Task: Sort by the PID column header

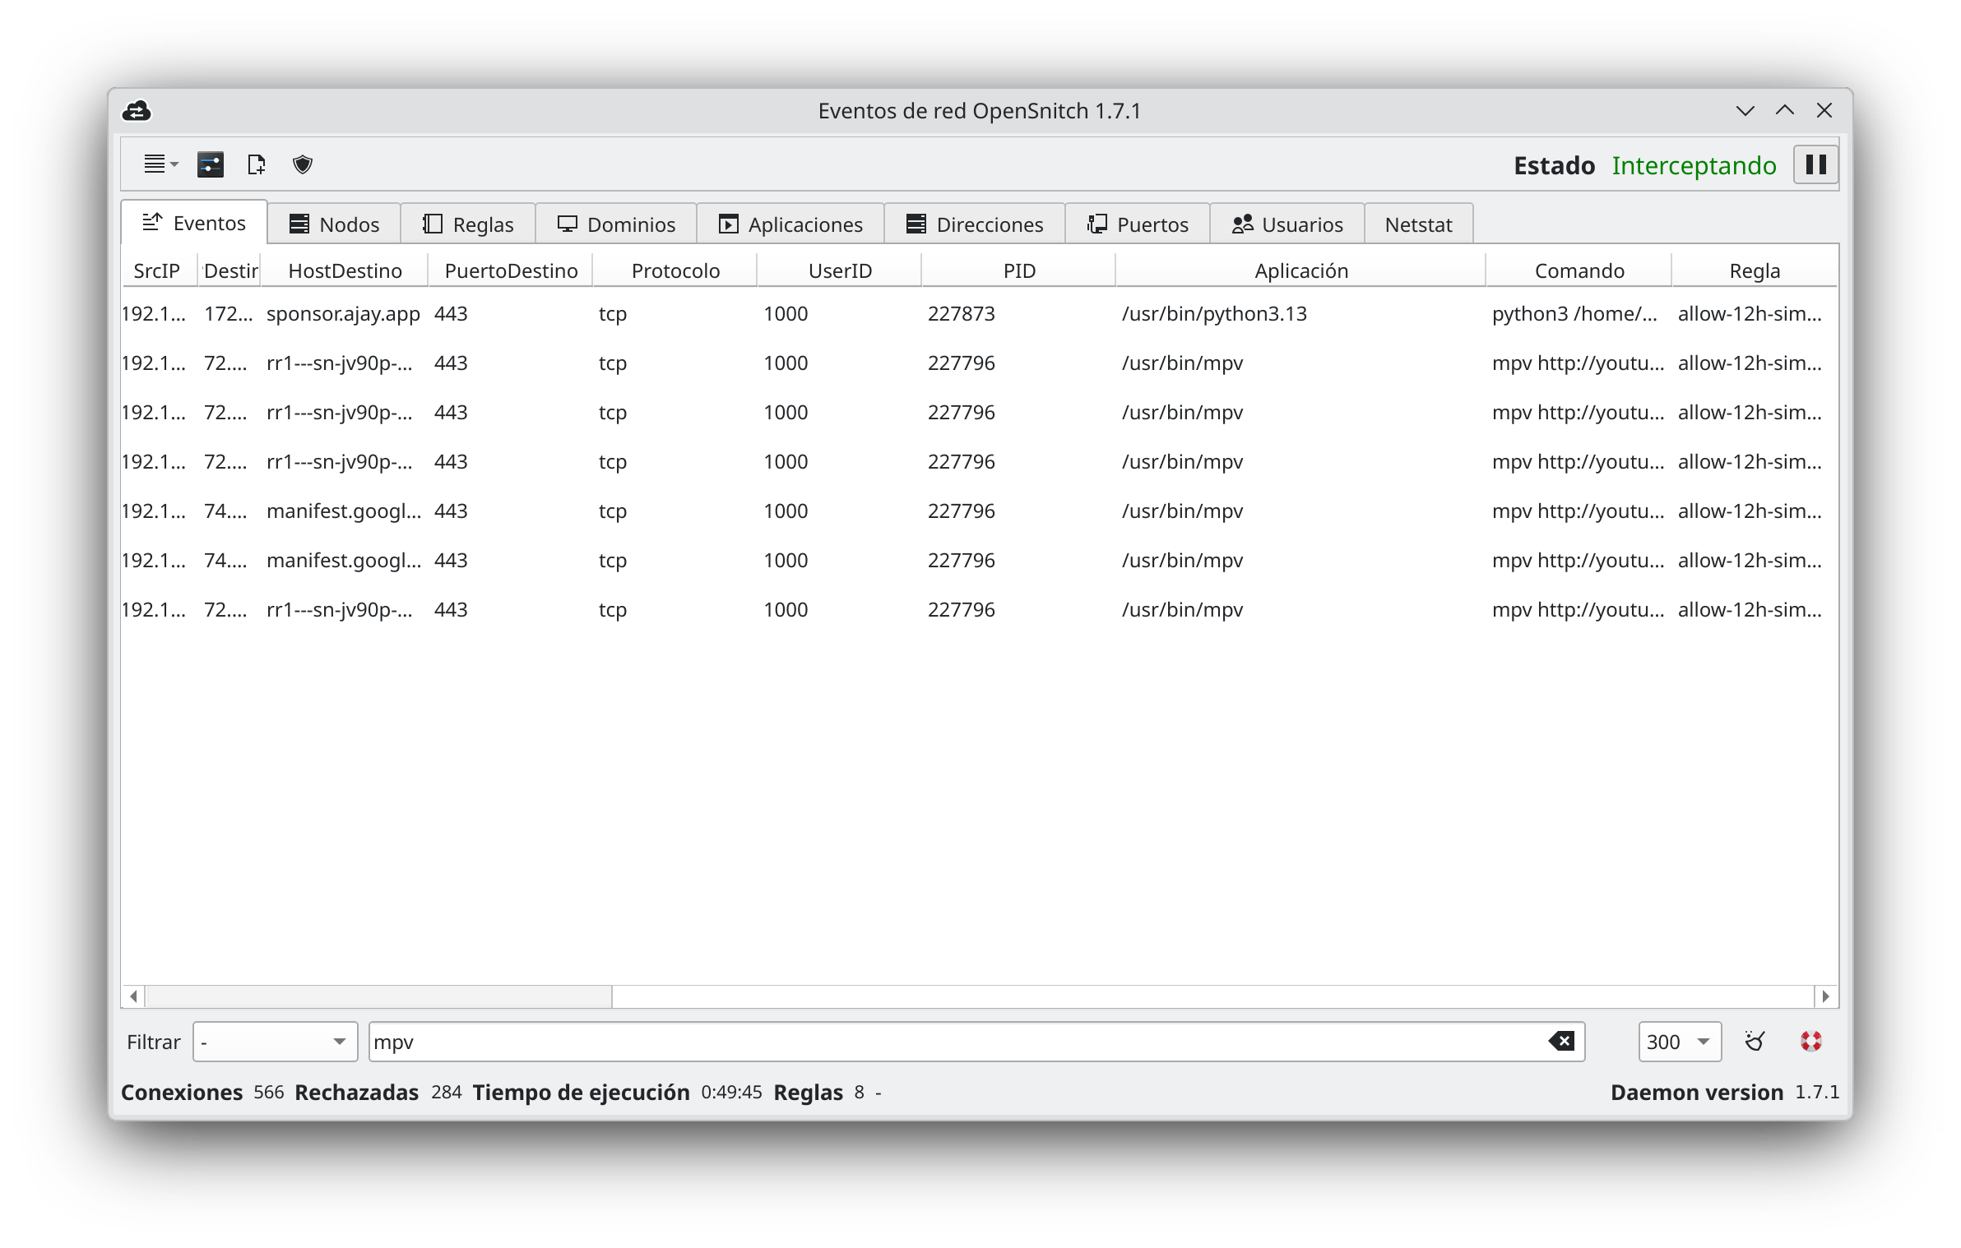Action: [x=1018, y=271]
